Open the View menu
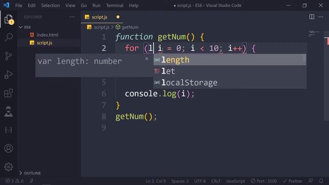The image size is (329, 185). (x=70, y=6)
